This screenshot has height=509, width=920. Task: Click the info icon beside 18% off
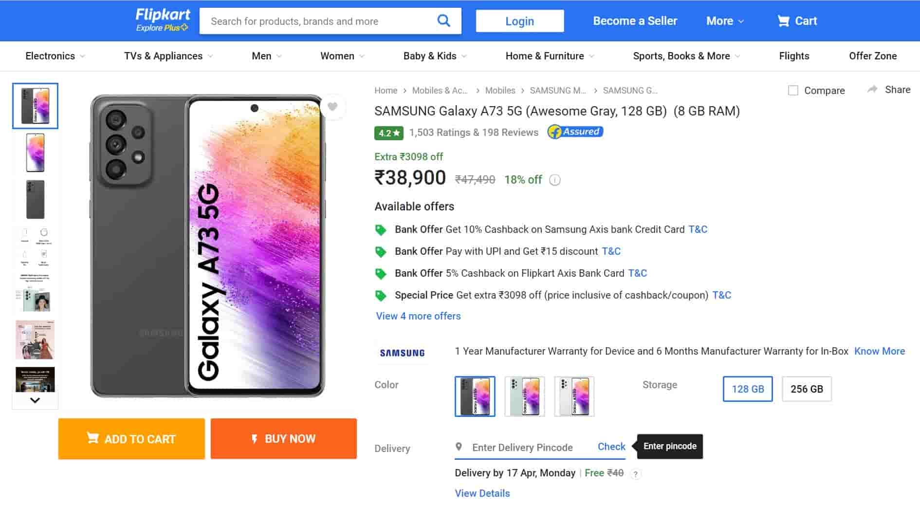tap(554, 180)
